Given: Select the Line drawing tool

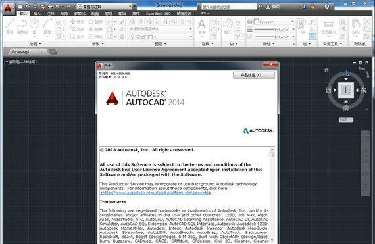Looking at the screenshot, I should click(x=10, y=26).
